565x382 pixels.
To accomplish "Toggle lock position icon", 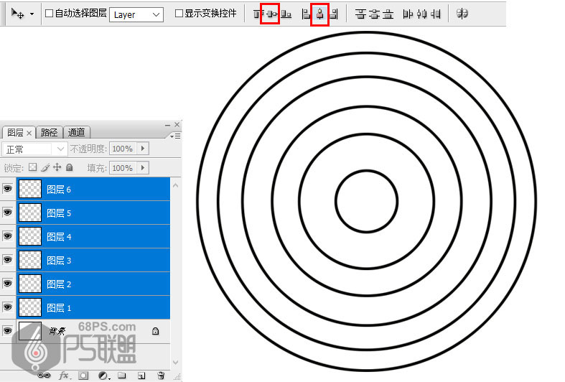I will (x=57, y=167).
